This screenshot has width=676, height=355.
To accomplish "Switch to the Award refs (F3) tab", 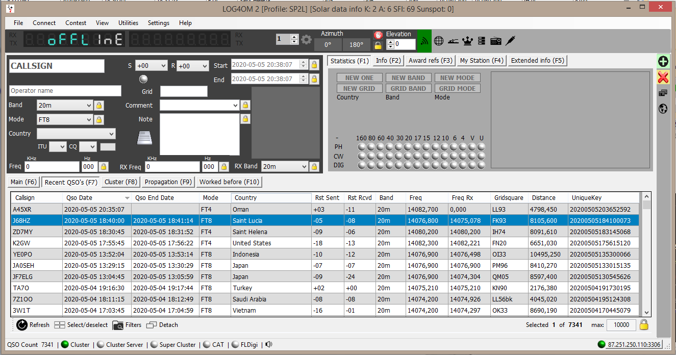I will [x=431, y=61].
